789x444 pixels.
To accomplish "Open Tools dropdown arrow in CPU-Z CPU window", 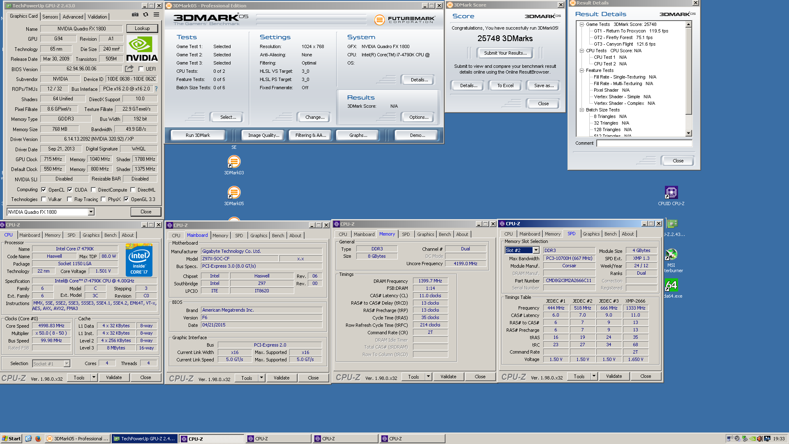I will pyautogui.click(x=94, y=377).
